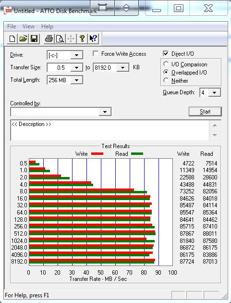
Task: Enable Force Write Access checkbox
Action: pos(96,53)
